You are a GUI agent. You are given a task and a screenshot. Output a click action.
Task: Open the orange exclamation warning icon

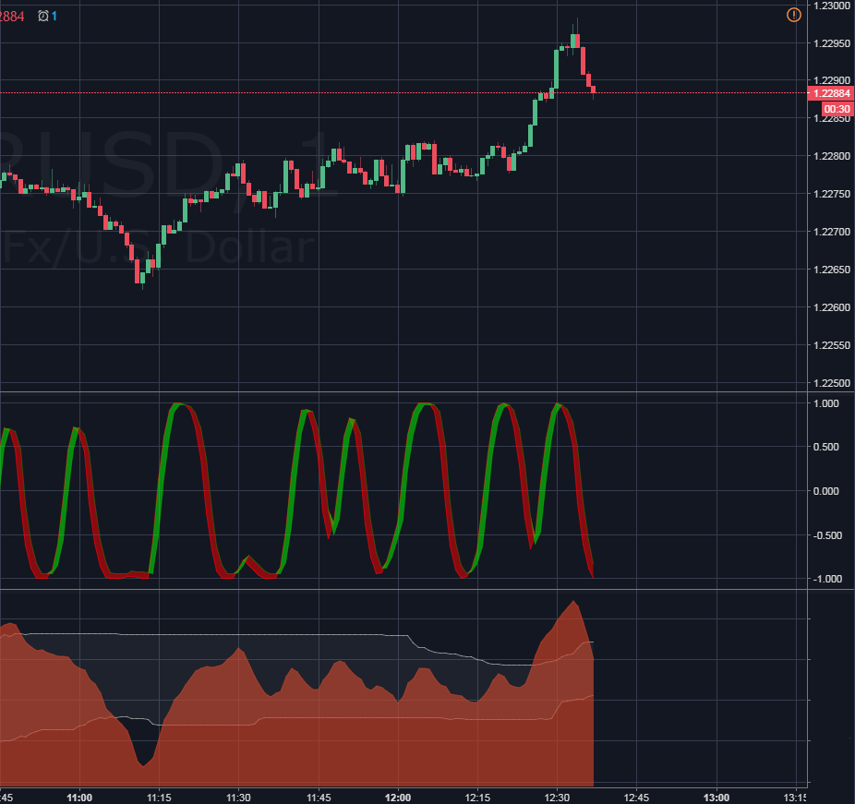click(x=793, y=15)
